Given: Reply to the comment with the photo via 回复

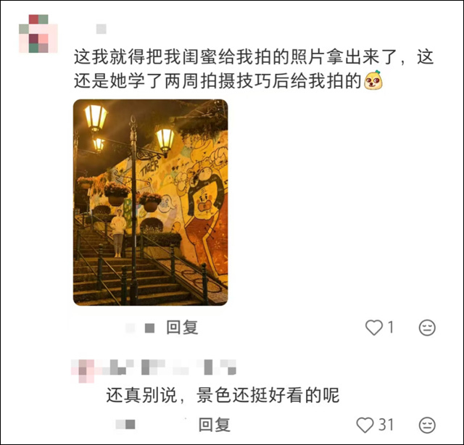Looking at the screenshot, I should (x=182, y=328).
